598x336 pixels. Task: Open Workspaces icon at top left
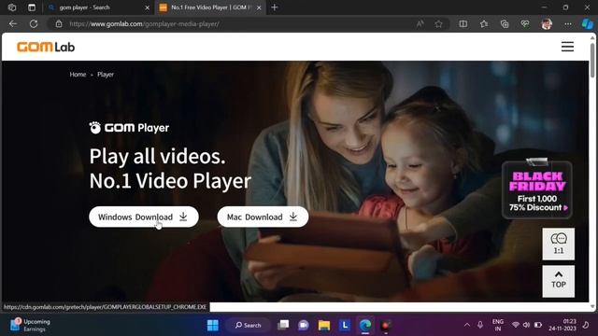tap(12, 7)
